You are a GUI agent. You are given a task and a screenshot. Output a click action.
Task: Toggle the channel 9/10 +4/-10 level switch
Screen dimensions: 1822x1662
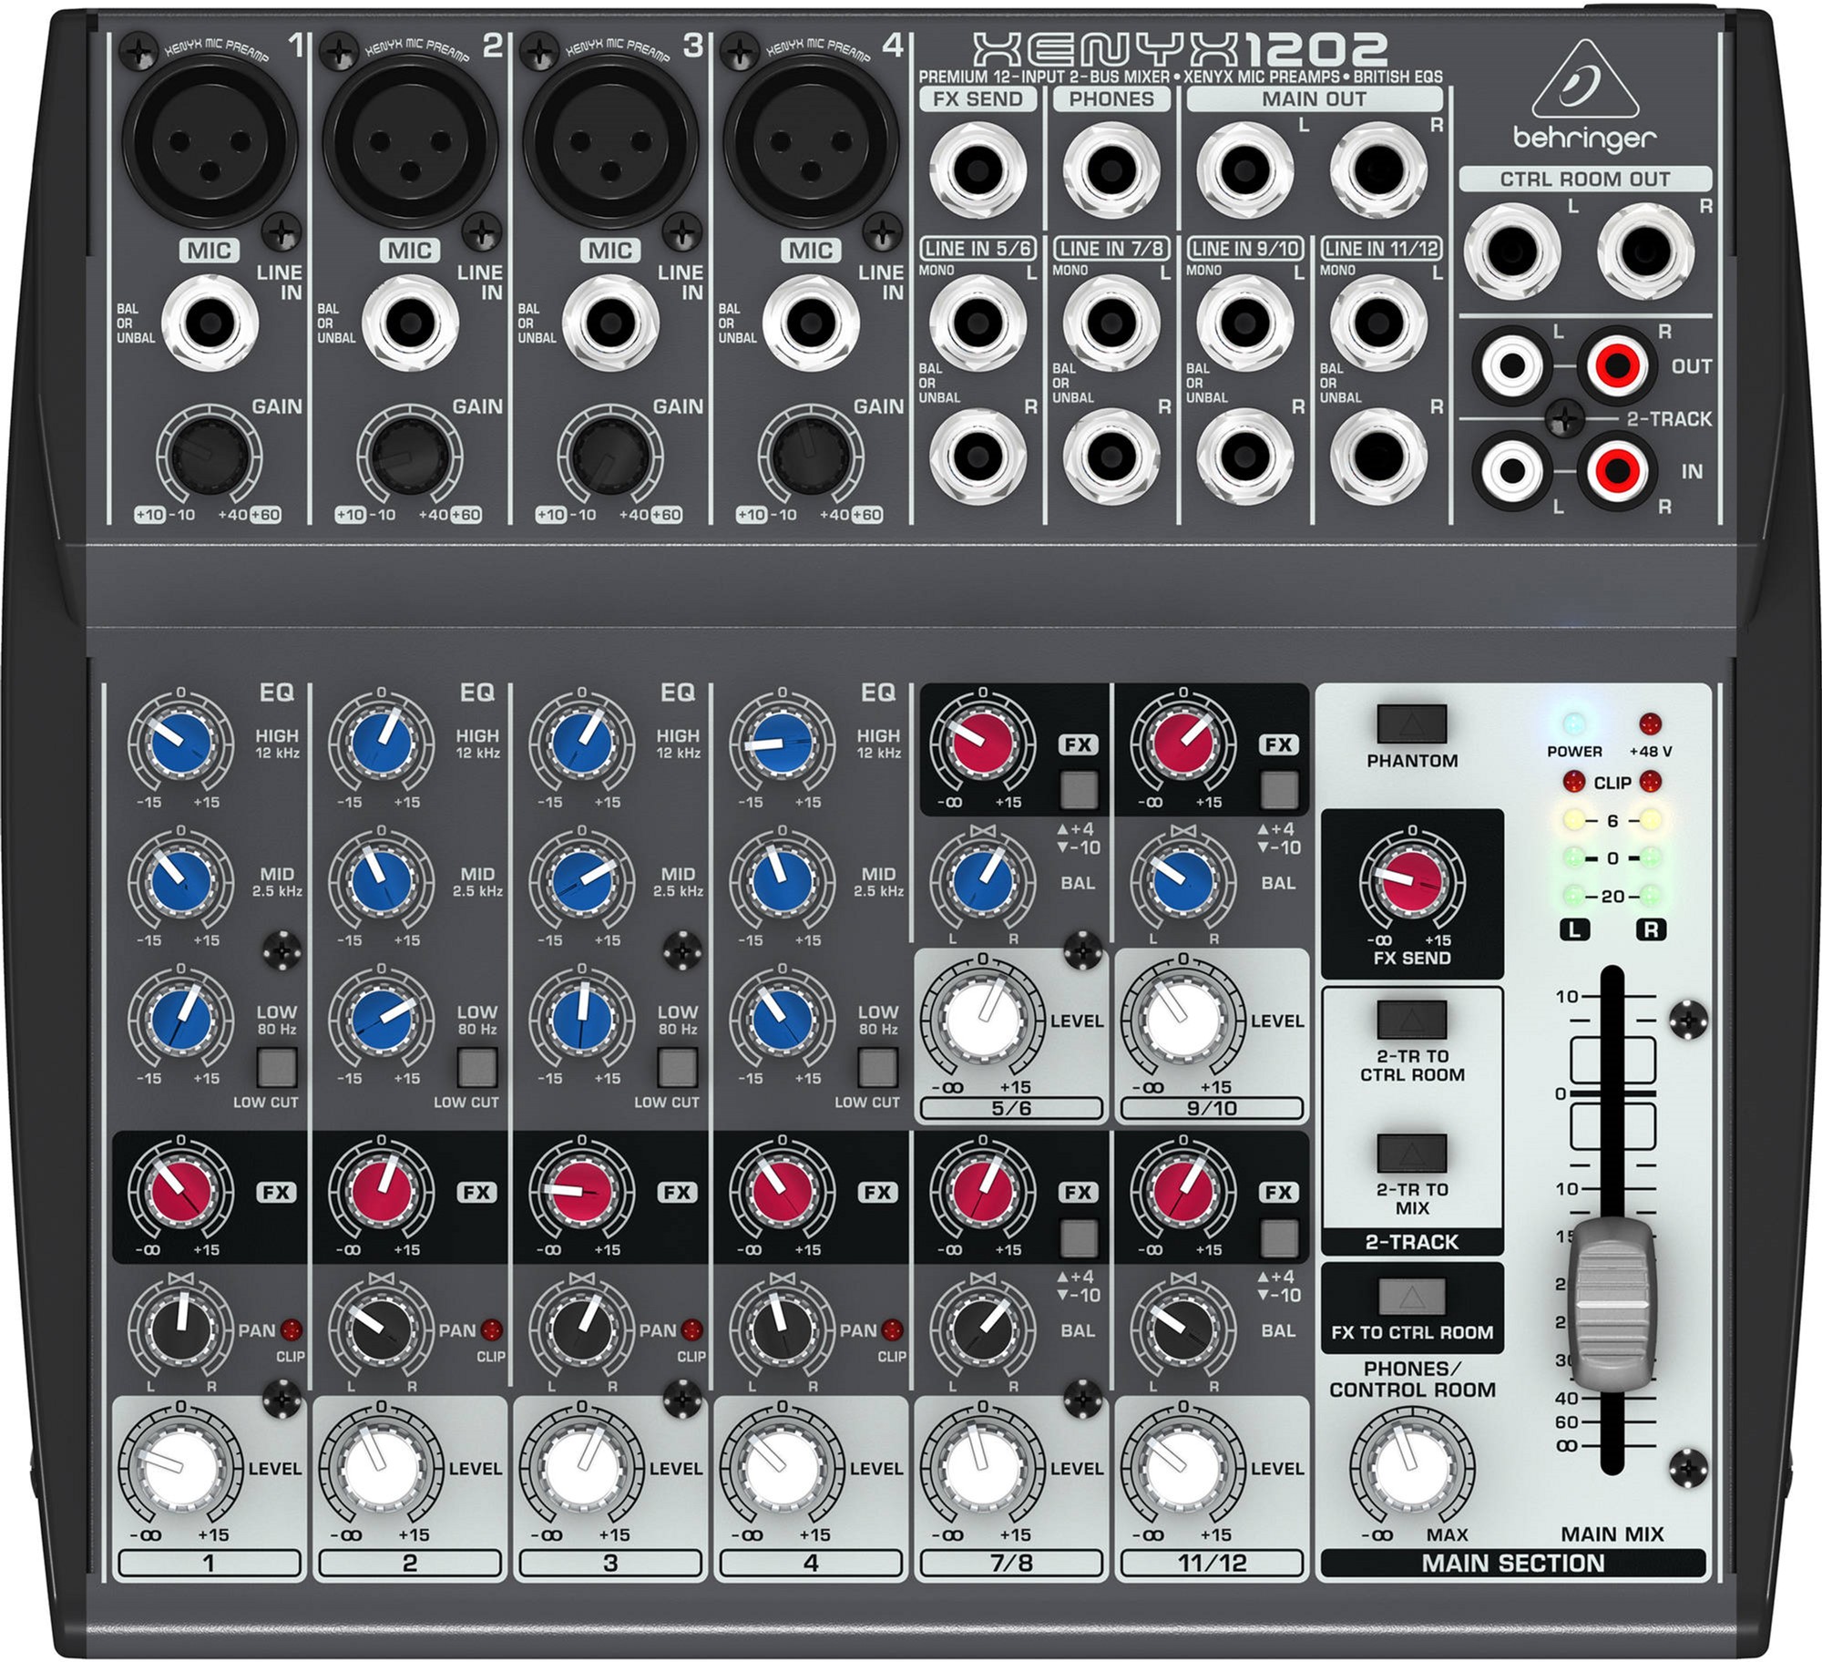tap(1279, 790)
